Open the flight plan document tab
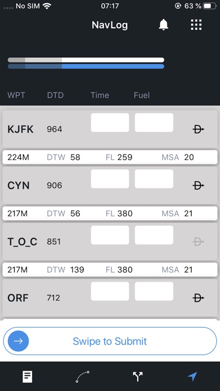 pos(28,376)
